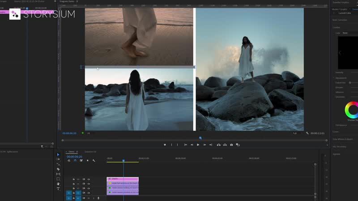Expand Basic Correction section
Screen dimensions: 358x201
coord(340,20)
